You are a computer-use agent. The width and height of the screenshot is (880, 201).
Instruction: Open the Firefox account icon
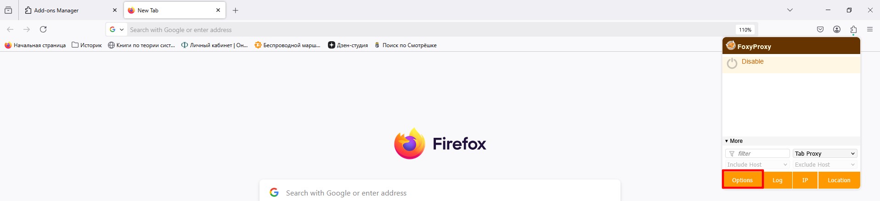[x=837, y=29]
